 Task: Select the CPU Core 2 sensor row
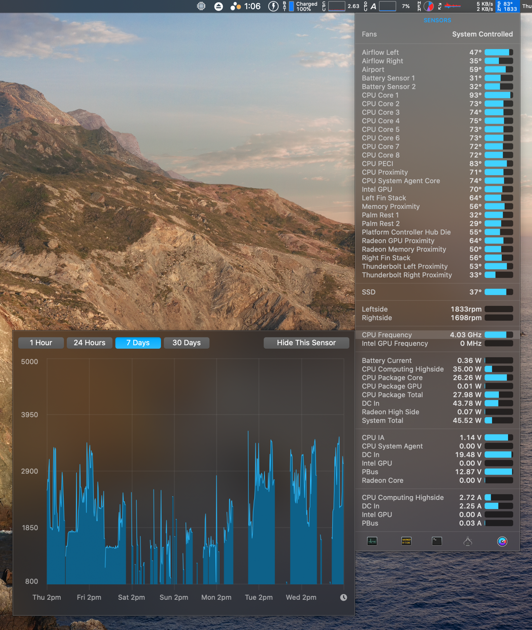pyautogui.click(x=437, y=104)
